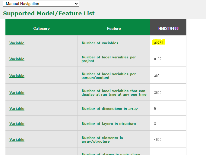
Task: Open Variable link for elements in array/structure
Action: (17, 140)
